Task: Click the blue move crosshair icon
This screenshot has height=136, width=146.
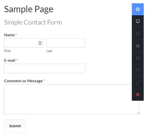Action: [138, 9]
